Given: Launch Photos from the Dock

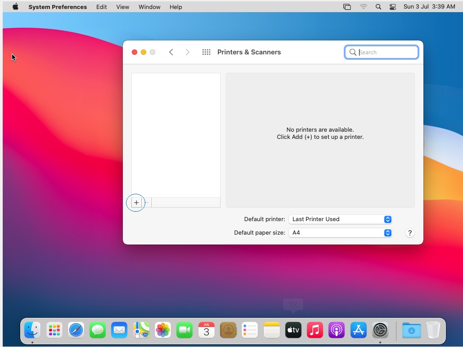Looking at the screenshot, I should tap(163, 330).
